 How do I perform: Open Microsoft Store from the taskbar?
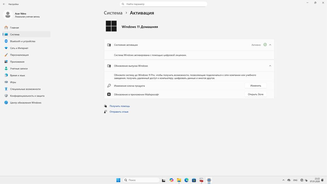pyautogui.click(x=194, y=180)
